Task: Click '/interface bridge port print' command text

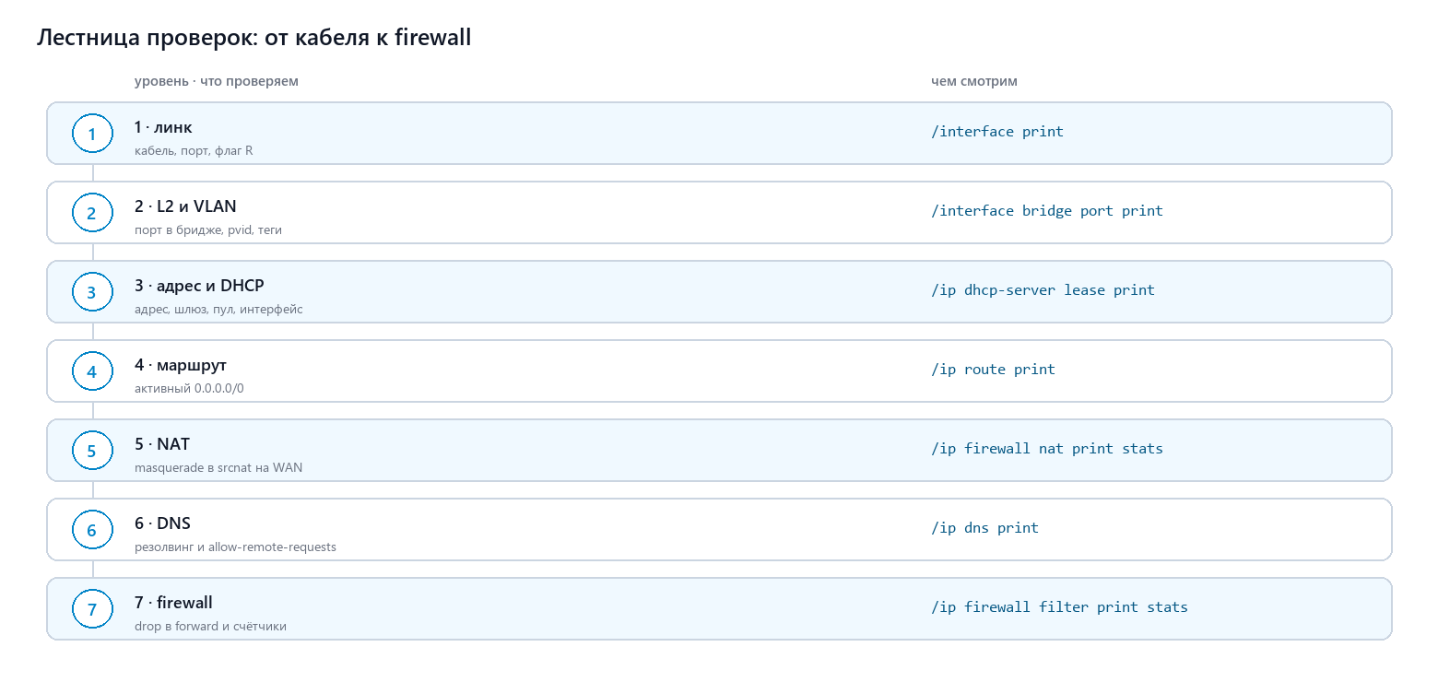Action: [x=1047, y=211]
